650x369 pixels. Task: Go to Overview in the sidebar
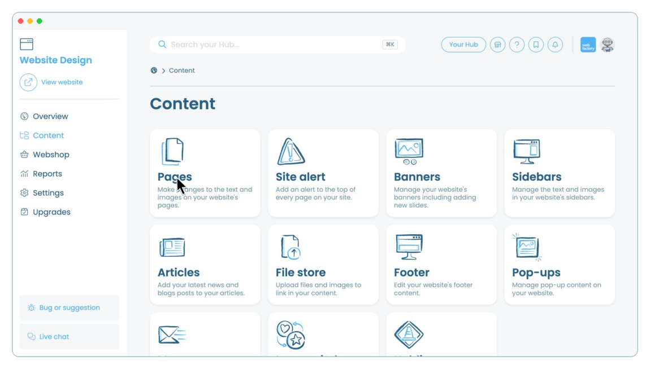[50, 116]
